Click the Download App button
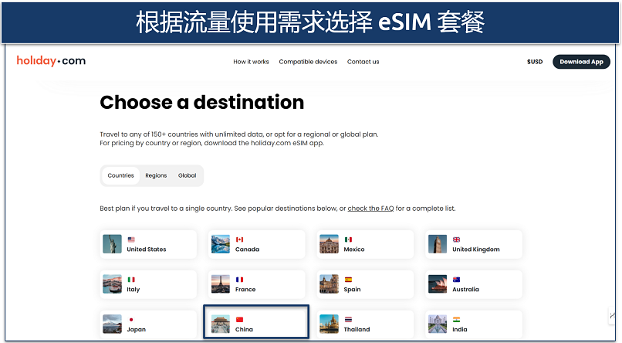 (x=581, y=62)
